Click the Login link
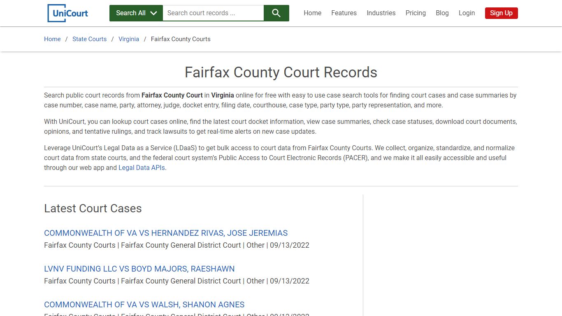 (467, 13)
